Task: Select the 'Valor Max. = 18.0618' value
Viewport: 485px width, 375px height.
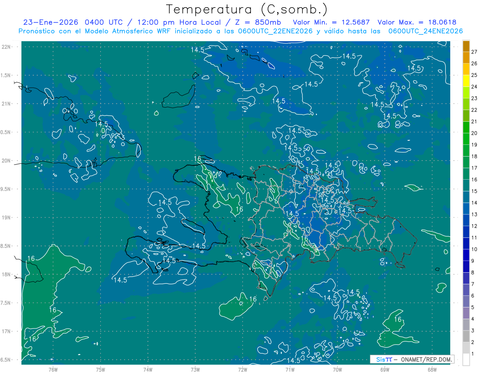Action: pos(417,22)
